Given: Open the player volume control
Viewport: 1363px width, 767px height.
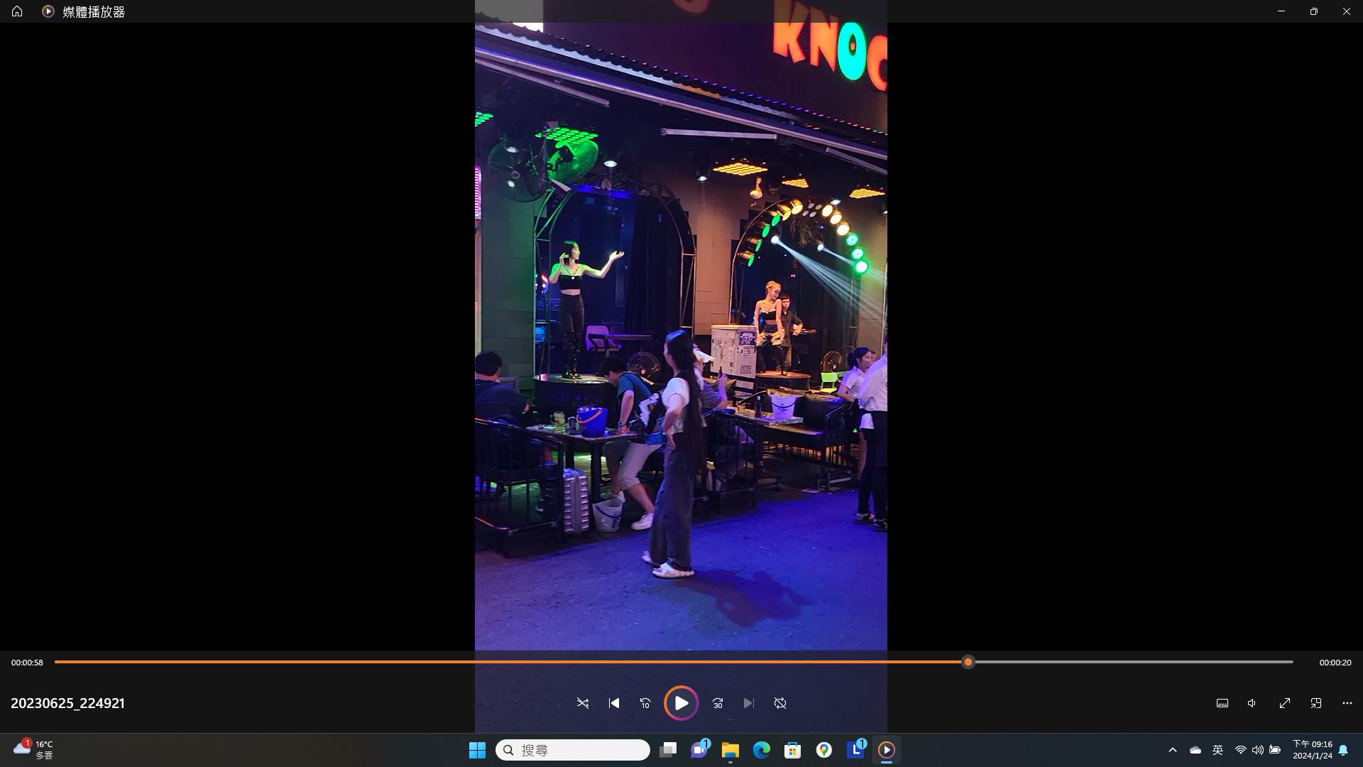Looking at the screenshot, I should (1252, 703).
